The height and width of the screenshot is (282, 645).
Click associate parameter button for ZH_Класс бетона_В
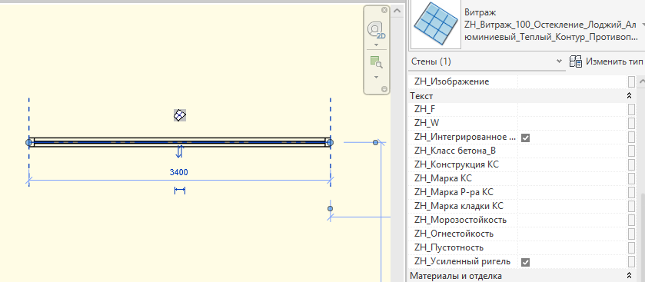click(x=631, y=151)
